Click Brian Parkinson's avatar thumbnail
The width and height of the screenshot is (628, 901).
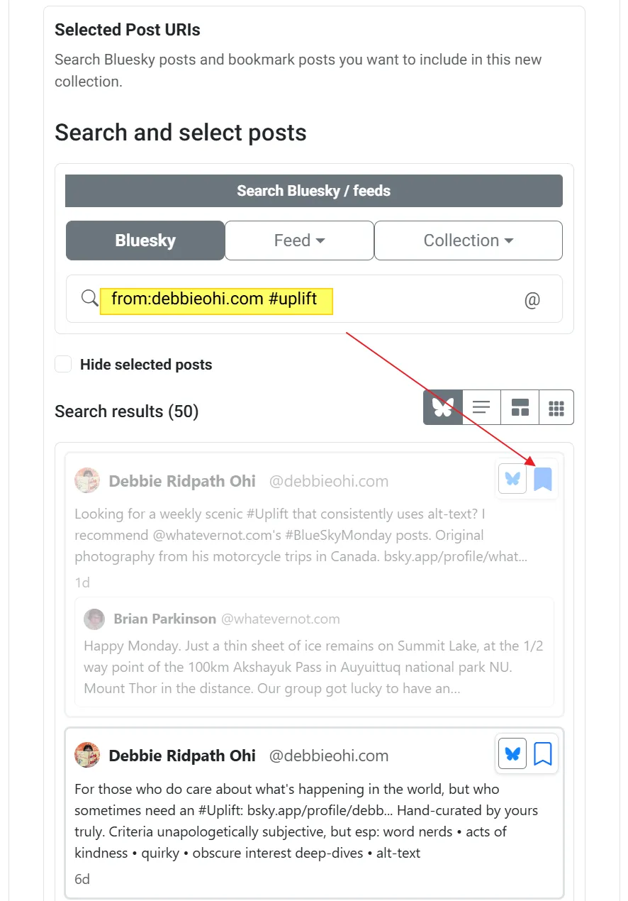[94, 619]
